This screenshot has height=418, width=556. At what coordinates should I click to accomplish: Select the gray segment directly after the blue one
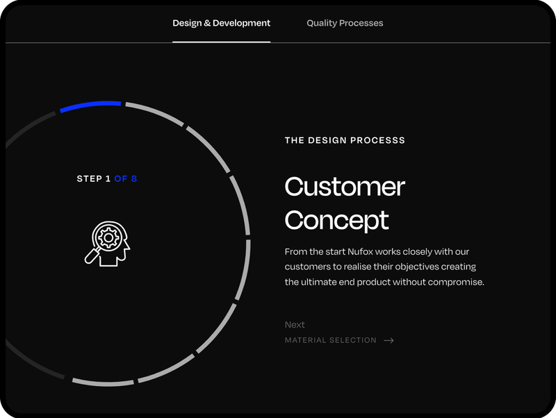point(154,113)
